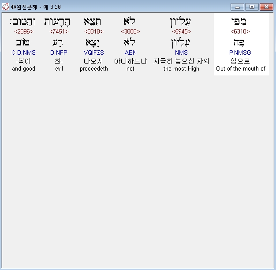Viewport: 276px width, 270px height.
Task: Click the Hebrew word above <5945>
Action: click(180, 22)
